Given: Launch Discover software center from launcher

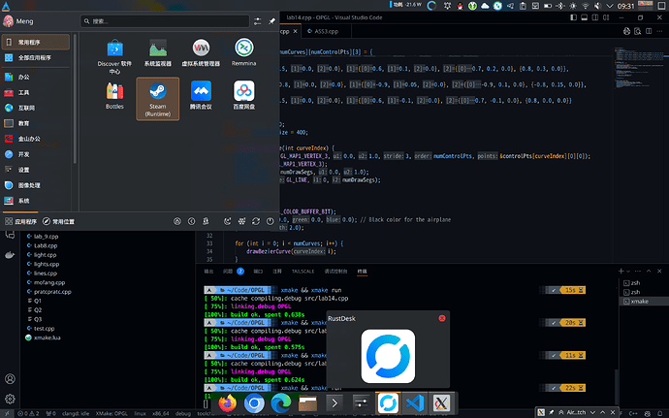Looking at the screenshot, I should [114, 56].
